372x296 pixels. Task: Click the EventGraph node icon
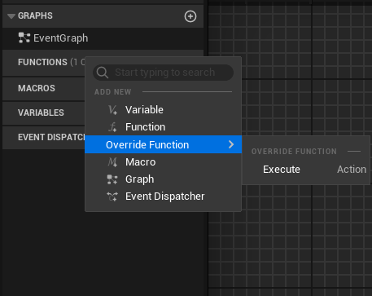pos(24,38)
